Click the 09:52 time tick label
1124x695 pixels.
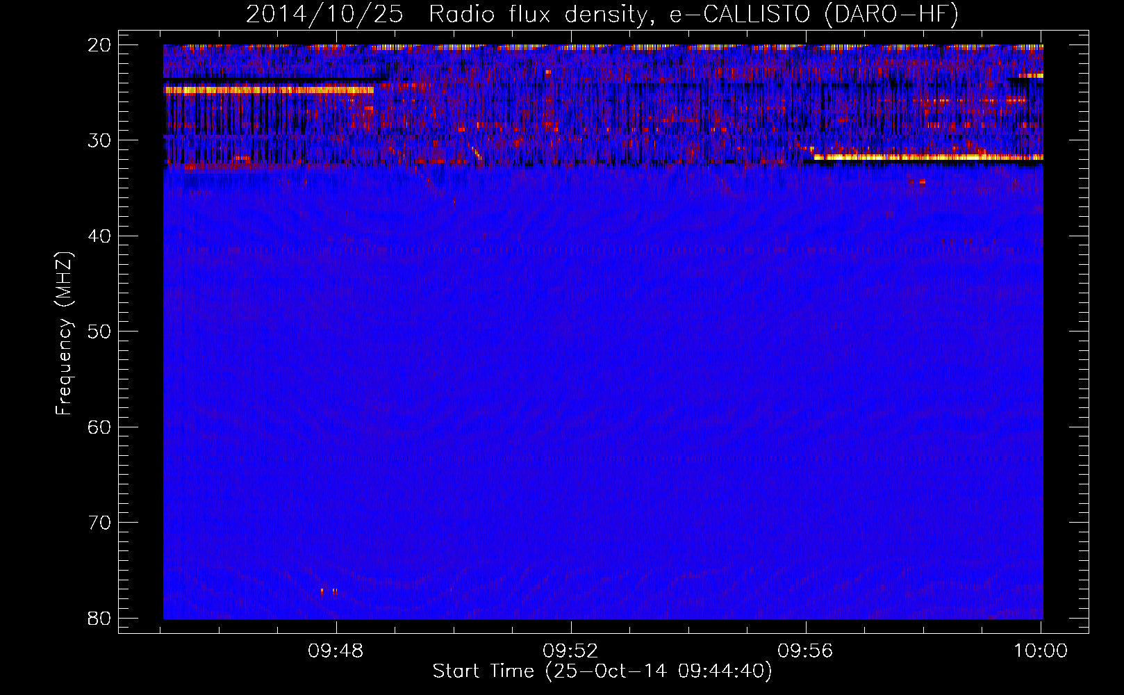pyautogui.click(x=571, y=651)
